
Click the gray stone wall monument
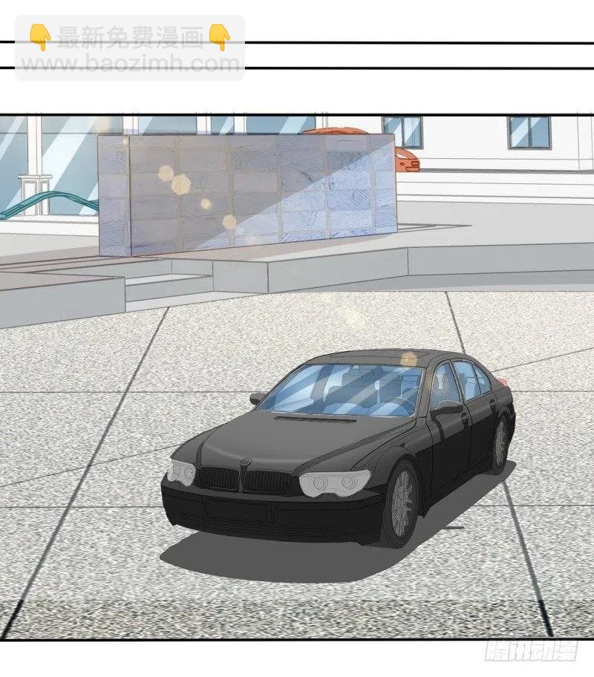(x=247, y=193)
